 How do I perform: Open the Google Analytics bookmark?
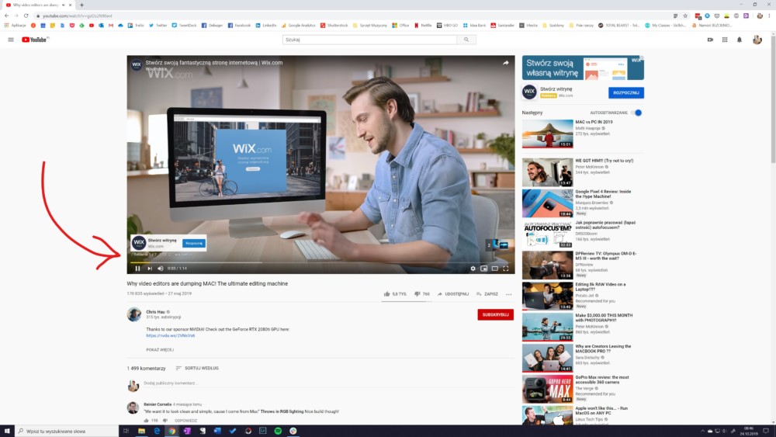pos(299,26)
